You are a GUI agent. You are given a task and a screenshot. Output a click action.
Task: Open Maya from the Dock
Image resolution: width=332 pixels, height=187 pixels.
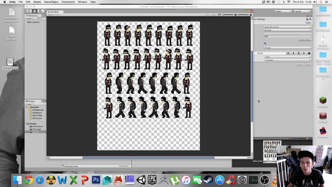pyautogui.click(x=107, y=180)
